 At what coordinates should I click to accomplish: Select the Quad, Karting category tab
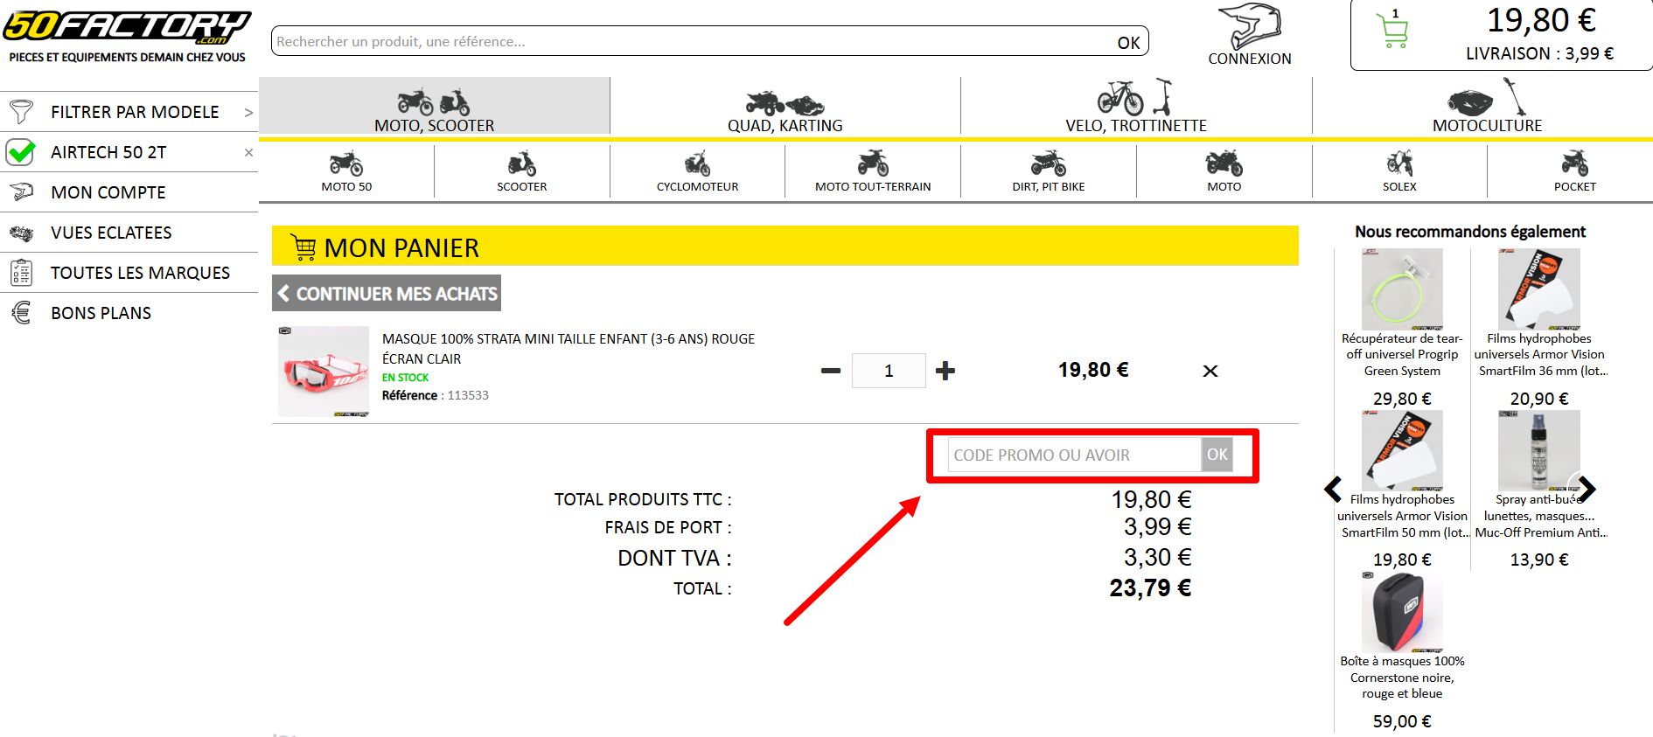(x=785, y=107)
